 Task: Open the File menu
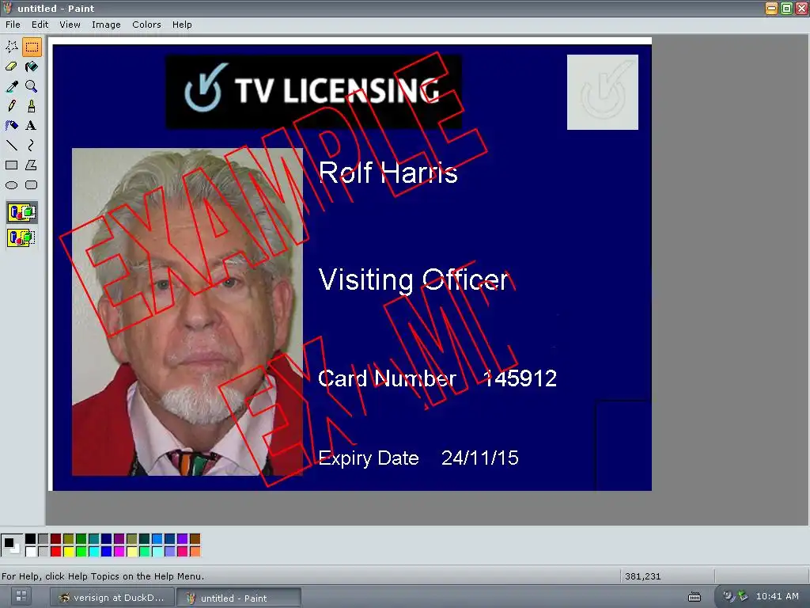[x=13, y=25]
